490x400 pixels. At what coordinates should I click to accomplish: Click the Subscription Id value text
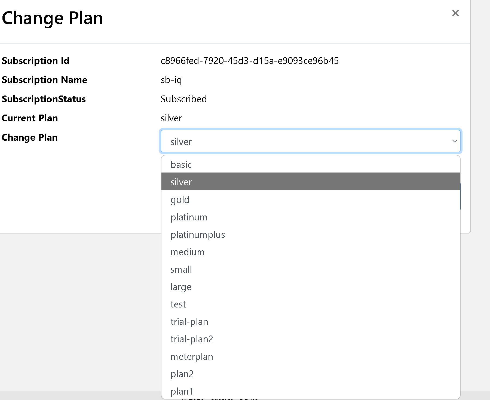point(249,61)
